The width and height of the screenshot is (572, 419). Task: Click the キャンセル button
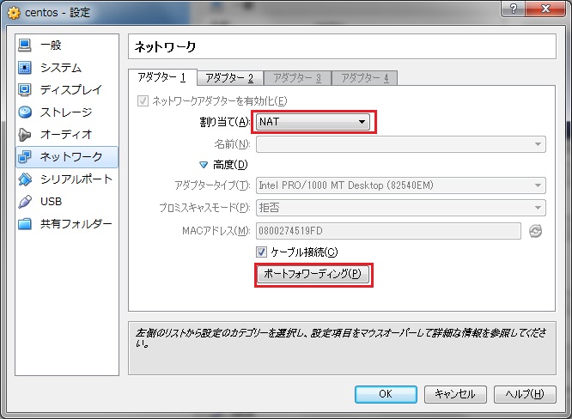point(455,394)
